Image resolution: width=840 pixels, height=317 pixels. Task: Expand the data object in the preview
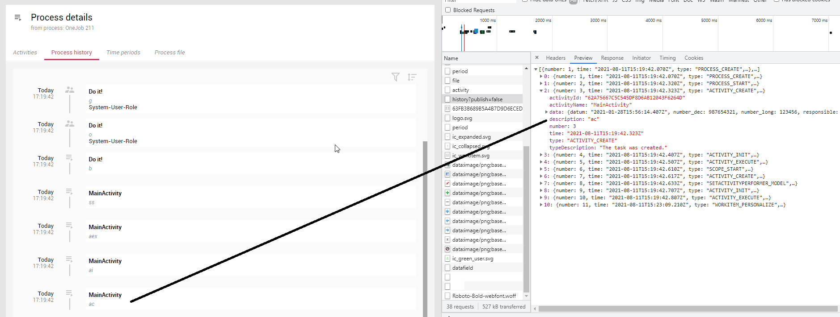(546, 112)
